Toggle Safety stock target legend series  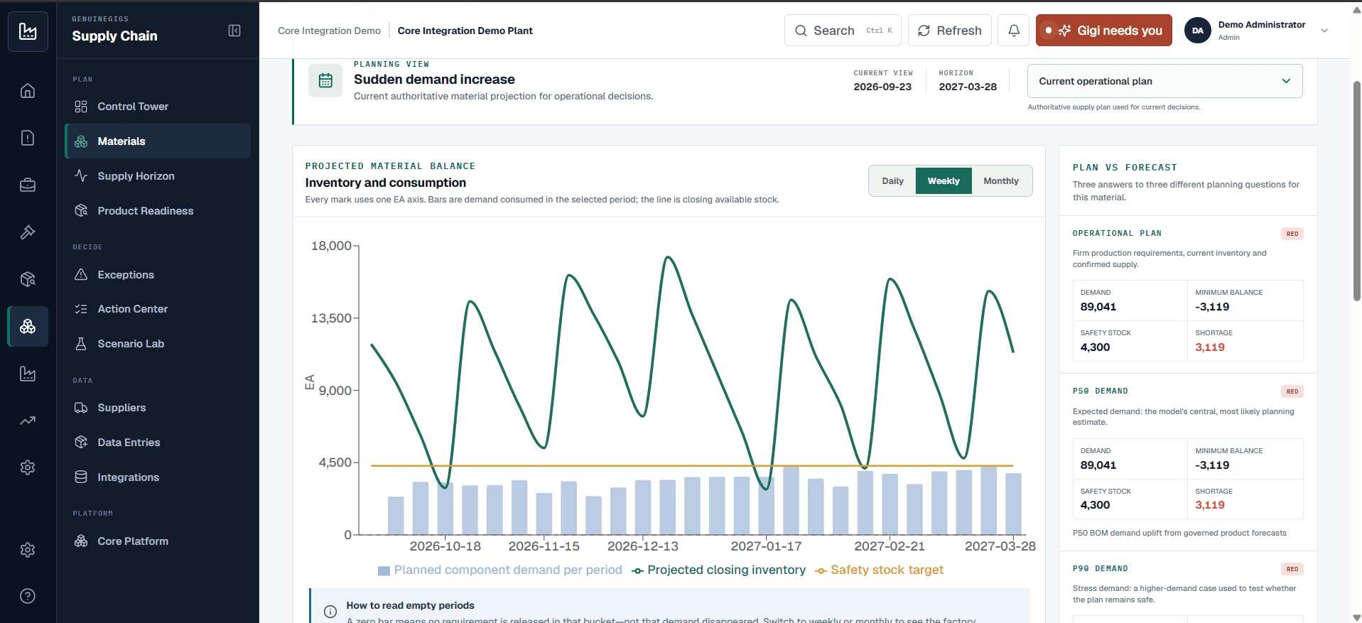(880, 570)
